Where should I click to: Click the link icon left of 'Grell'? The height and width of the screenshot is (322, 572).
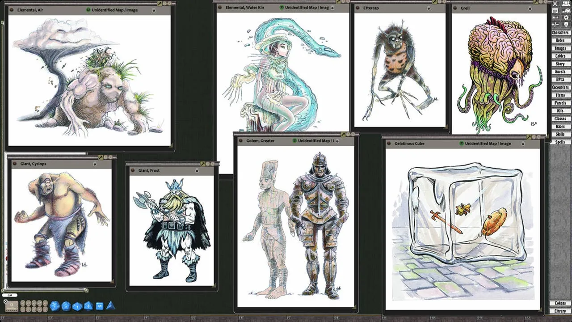point(456,8)
